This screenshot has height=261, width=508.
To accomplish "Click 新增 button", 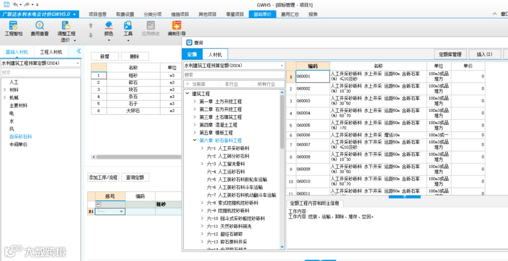I will tap(104, 56).
